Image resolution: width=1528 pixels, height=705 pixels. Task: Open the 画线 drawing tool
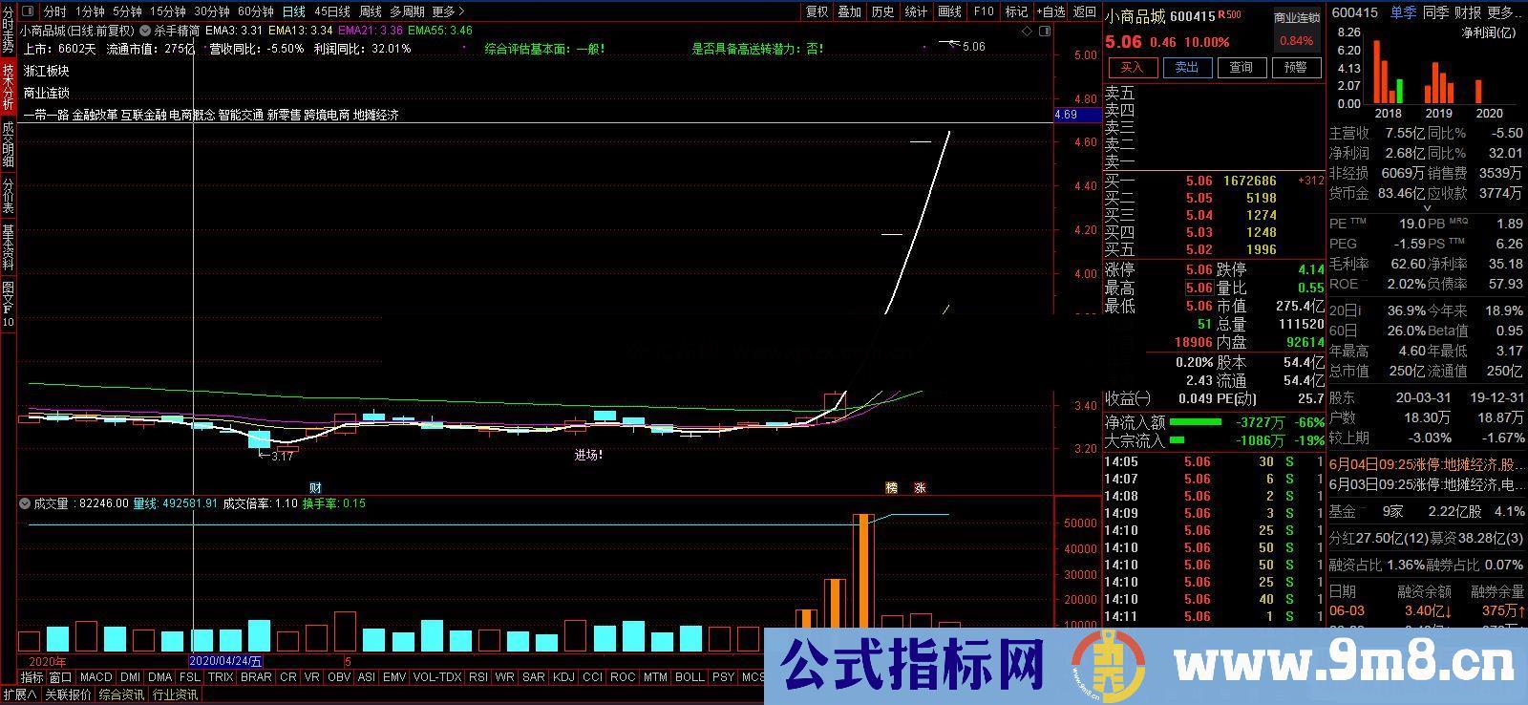click(949, 11)
